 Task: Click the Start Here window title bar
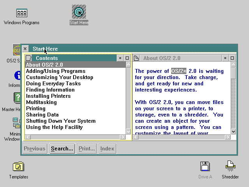pos(133,49)
